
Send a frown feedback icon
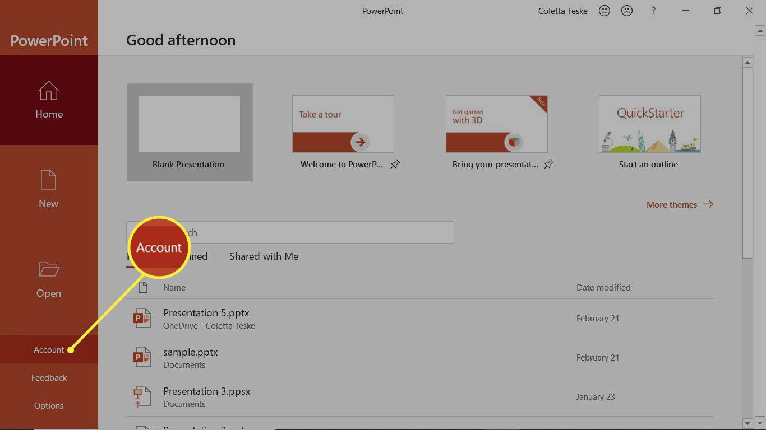pos(627,11)
